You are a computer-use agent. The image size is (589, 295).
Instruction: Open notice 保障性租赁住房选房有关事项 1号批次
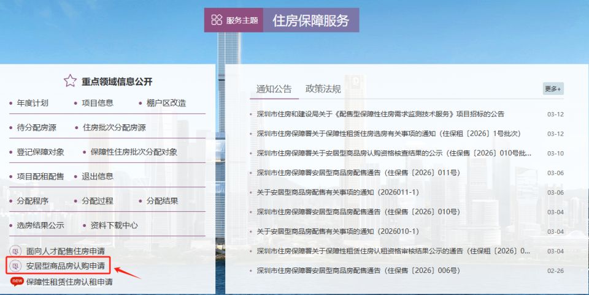tap(389, 133)
